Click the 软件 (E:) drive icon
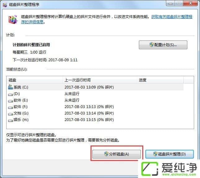This screenshot has height=178, width=200. click(11, 100)
